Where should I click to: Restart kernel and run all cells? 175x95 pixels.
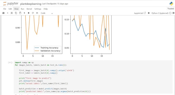[37, 13]
